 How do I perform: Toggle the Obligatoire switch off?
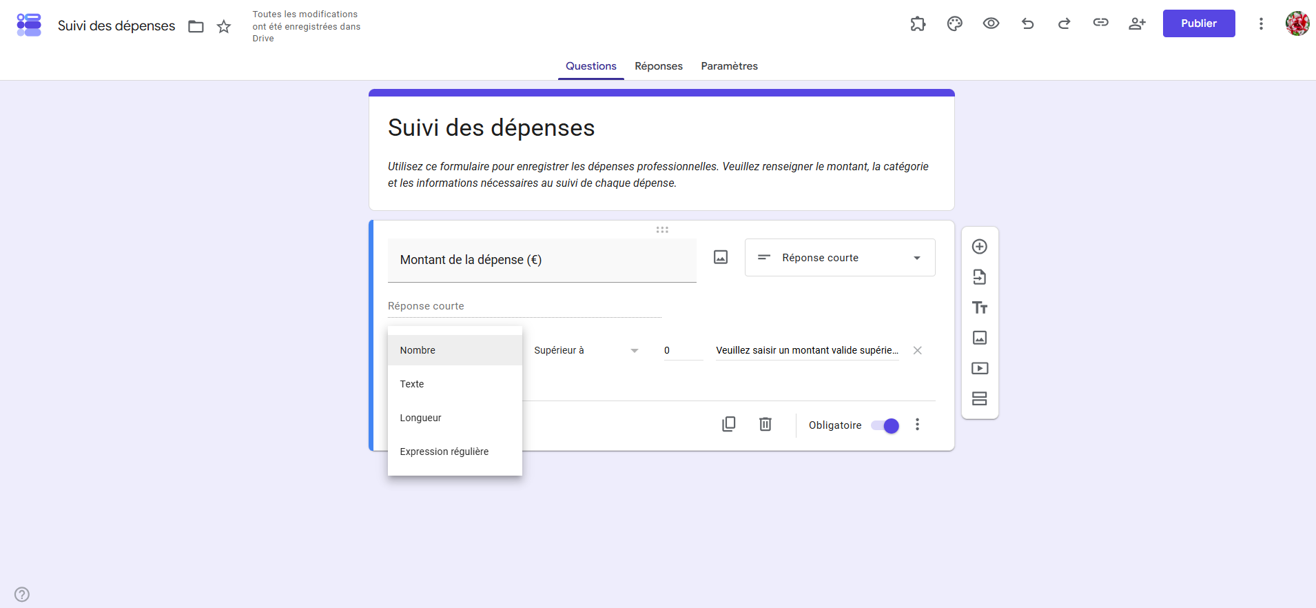pyautogui.click(x=885, y=425)
